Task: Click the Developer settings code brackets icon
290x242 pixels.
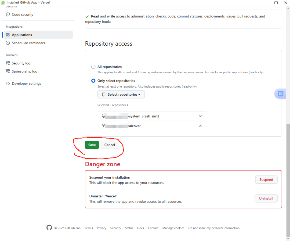Action: tap(8, 84)
